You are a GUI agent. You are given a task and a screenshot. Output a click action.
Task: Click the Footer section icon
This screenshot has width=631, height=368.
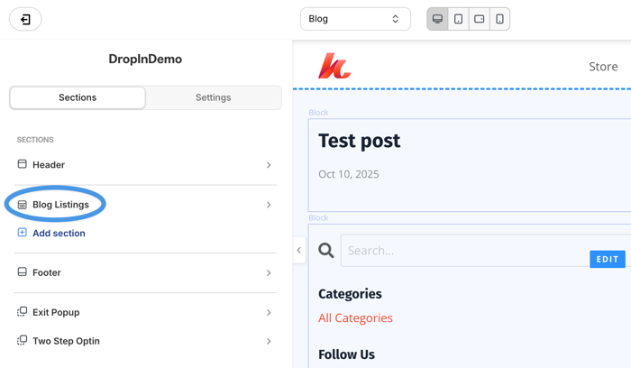click(23, 271)
